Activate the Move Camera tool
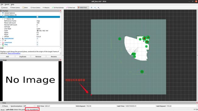This screenshot has height=111, width=198. pyautogui.click(x=15, y=8)
